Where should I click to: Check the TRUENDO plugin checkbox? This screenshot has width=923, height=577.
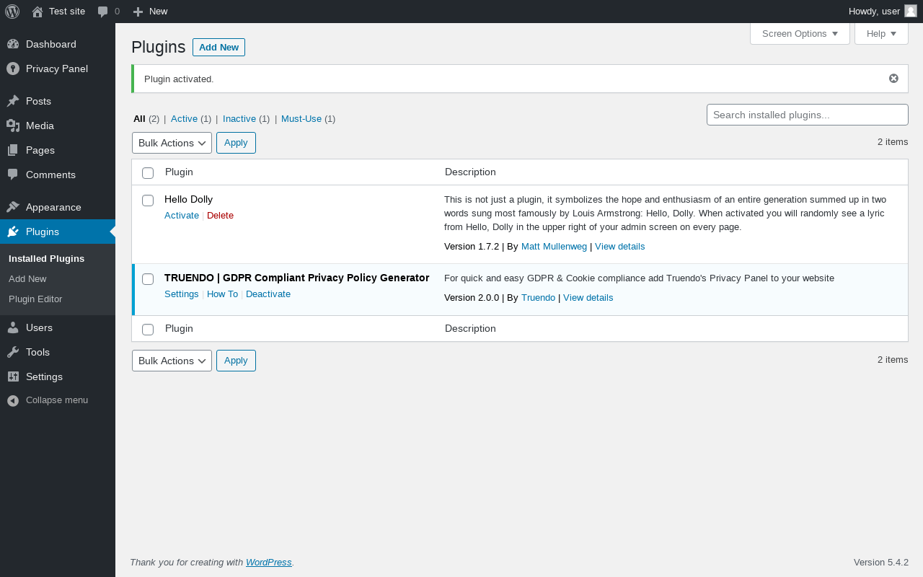148,278
